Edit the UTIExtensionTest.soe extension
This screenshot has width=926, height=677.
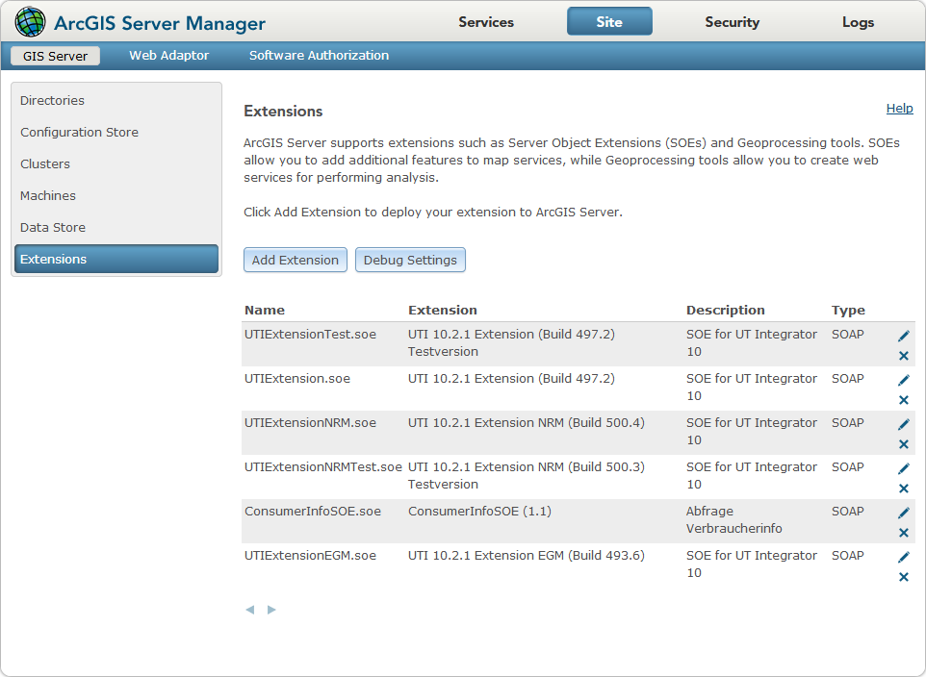click(x=904, y=336)
